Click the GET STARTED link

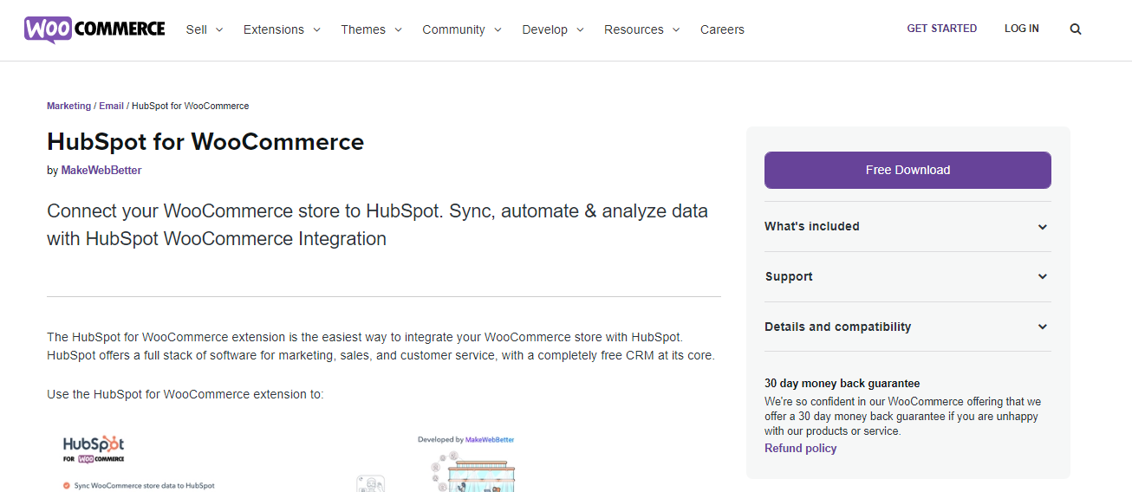[x=941, y=29]
